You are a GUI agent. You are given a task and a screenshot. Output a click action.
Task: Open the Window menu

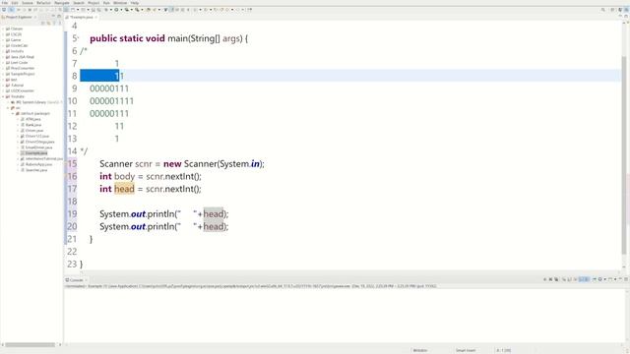[x=120, y=3]
